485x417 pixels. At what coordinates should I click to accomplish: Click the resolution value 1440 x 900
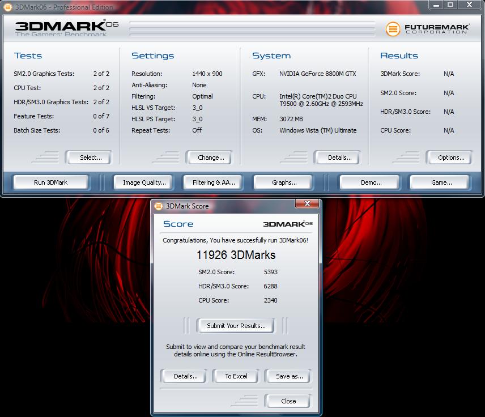(x=207, y=74)
